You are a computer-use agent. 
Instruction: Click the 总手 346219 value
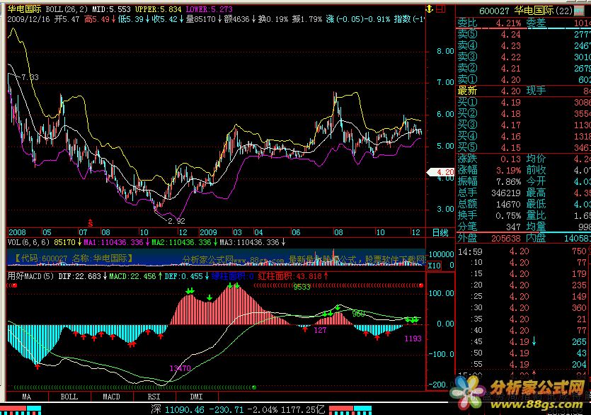(x=506, y=193)
